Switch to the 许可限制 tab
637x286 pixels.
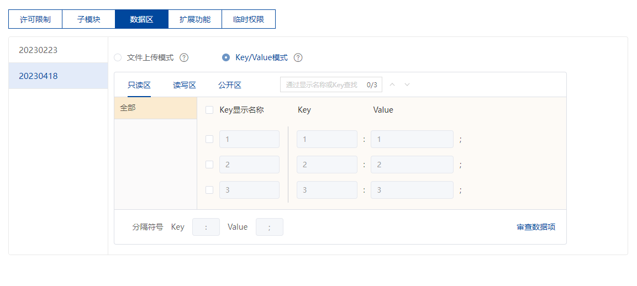35,19
